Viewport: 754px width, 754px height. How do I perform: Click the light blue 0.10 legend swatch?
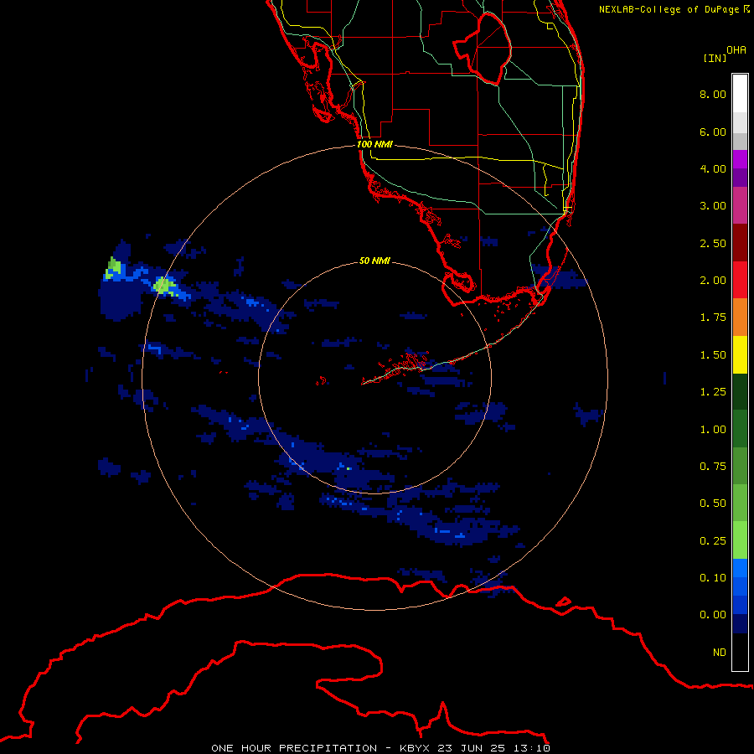pos(740,568)
